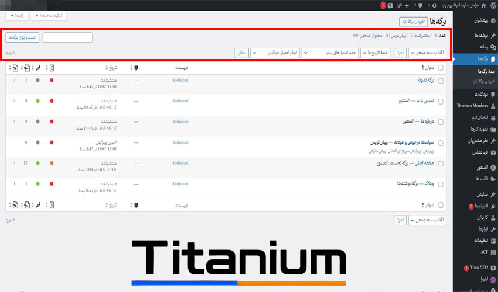Open the اعضای تیم sidebar icon
498x292 pixels.
pos(493,118)
